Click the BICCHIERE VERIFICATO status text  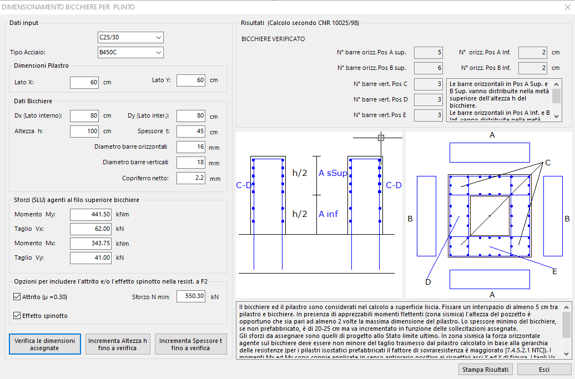pyautogui.click(x=273, y=39)
